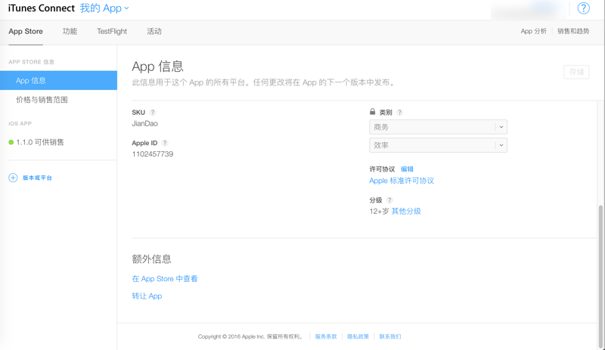Click the 版本或平台 link
This screenshot has width=605, height=350.
point(37,178)
